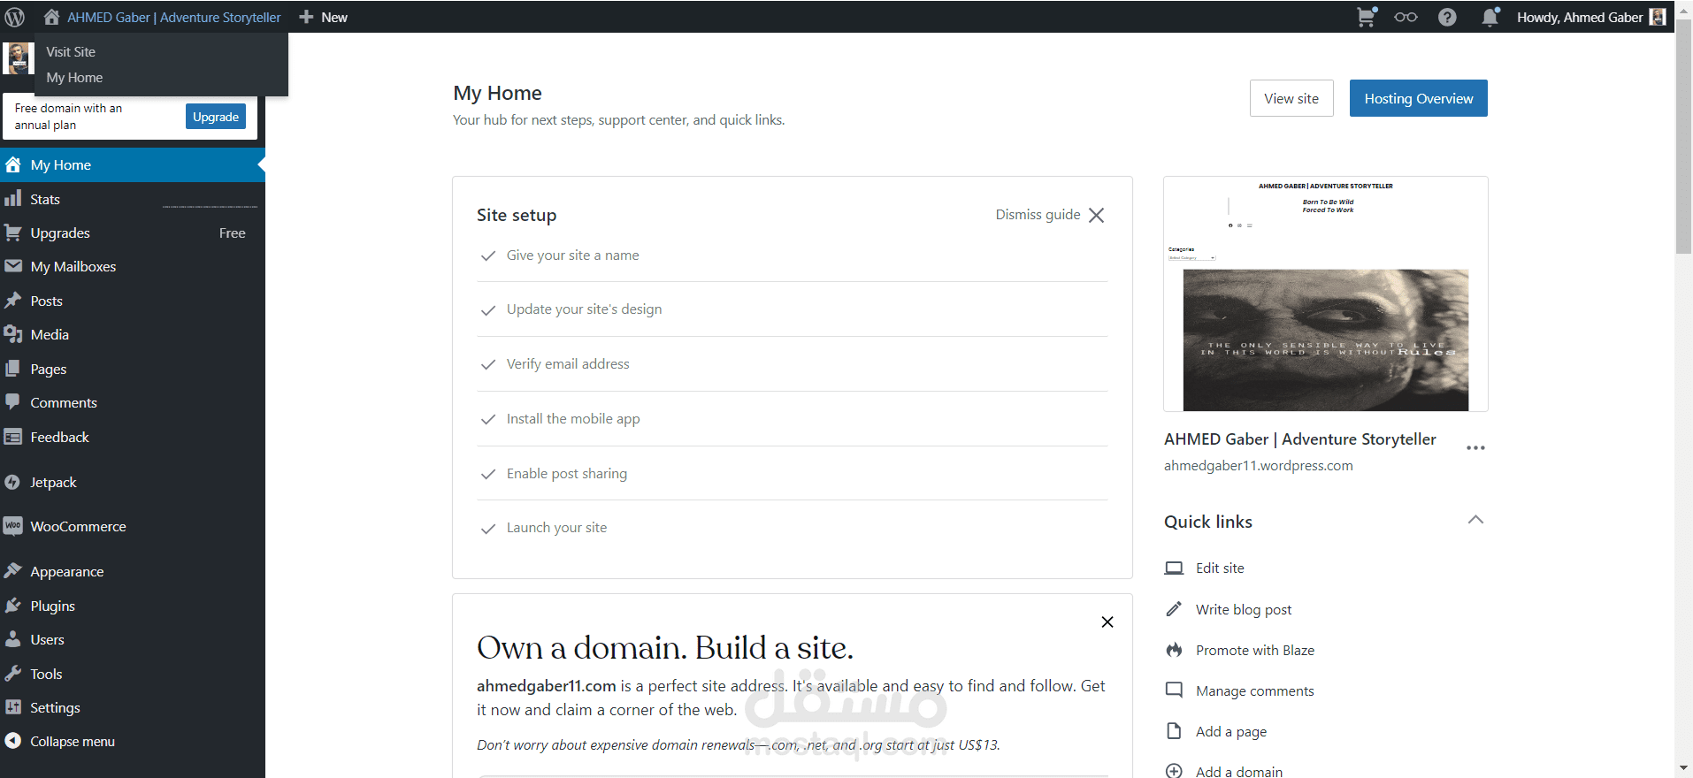1693x778 pixels.
Task: Select Visit Site from the dropdown
Action: pyautogui.click(x=71, y=52)
